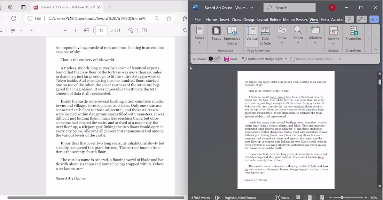The height and width of the screenshot is (200, 383).
Task: Open the Layout ribbon tab
Action: point(262,19)
